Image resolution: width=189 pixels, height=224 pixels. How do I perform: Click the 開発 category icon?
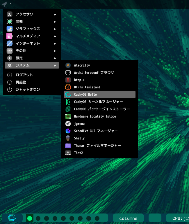(x=10, y=22)
